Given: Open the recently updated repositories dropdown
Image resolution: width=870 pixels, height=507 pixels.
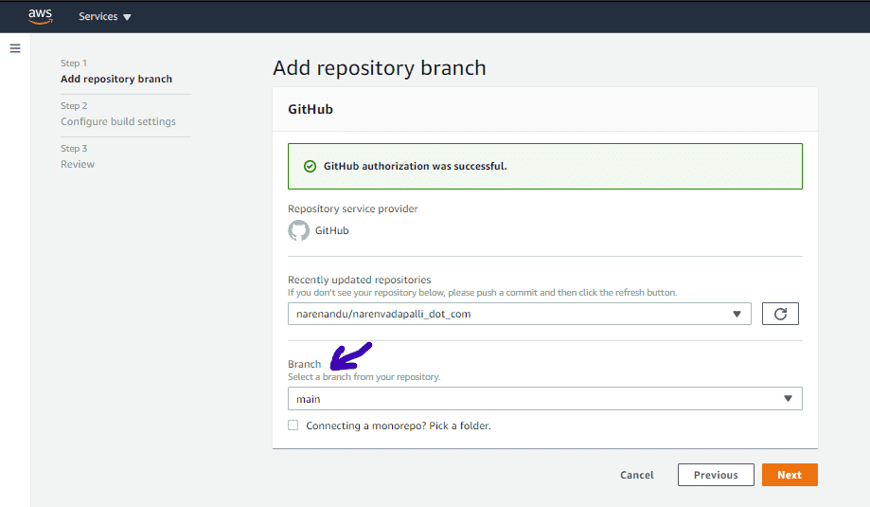Looking at the screenshot, I should [520, 314].
